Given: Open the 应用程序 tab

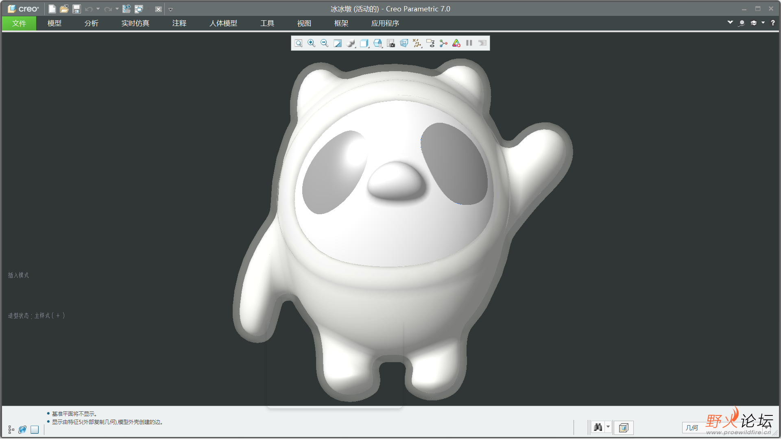Looking at the screenshot, I should [x=385, y=23].
